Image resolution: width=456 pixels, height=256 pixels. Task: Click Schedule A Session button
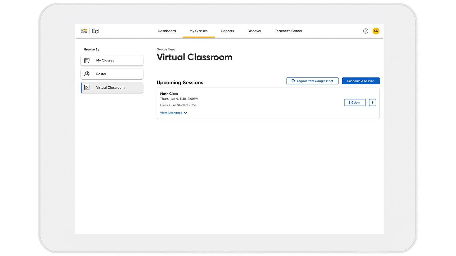coord(361,81)
